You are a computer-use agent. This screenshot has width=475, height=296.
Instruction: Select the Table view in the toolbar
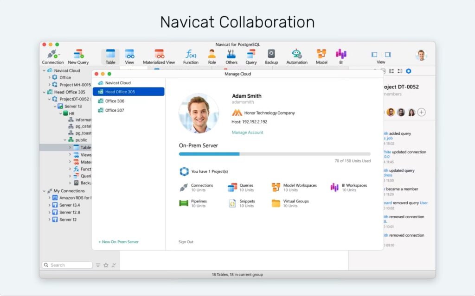pyautogui.click(x=110, y=54)
